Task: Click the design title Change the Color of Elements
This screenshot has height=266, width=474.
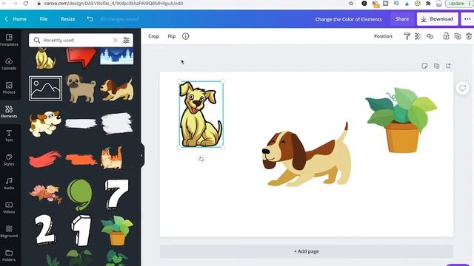Action: (x=348, y=19)
